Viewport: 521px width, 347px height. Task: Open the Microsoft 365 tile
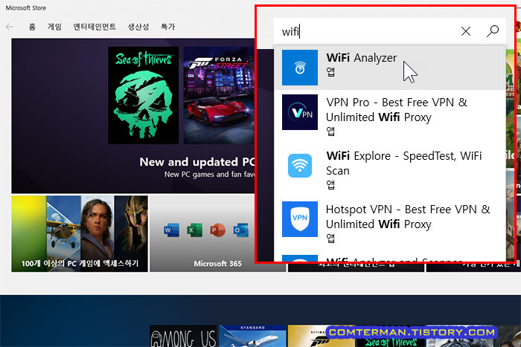217,233
